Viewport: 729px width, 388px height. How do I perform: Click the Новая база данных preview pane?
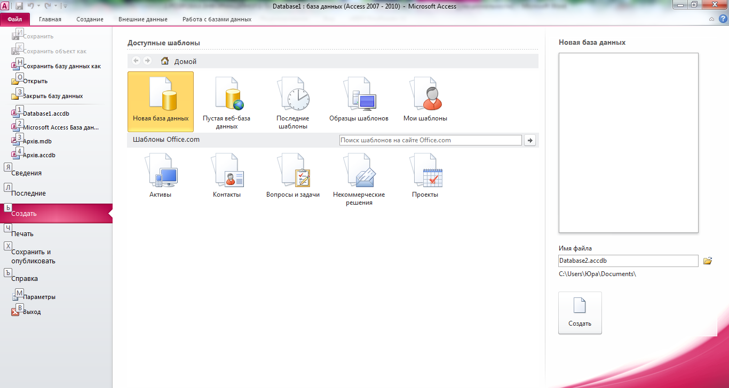[x=629, y=143]
